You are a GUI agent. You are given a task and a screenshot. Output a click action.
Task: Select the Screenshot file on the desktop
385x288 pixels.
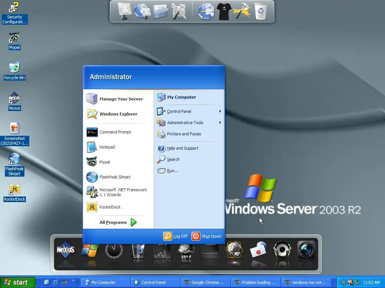[15, 134]
